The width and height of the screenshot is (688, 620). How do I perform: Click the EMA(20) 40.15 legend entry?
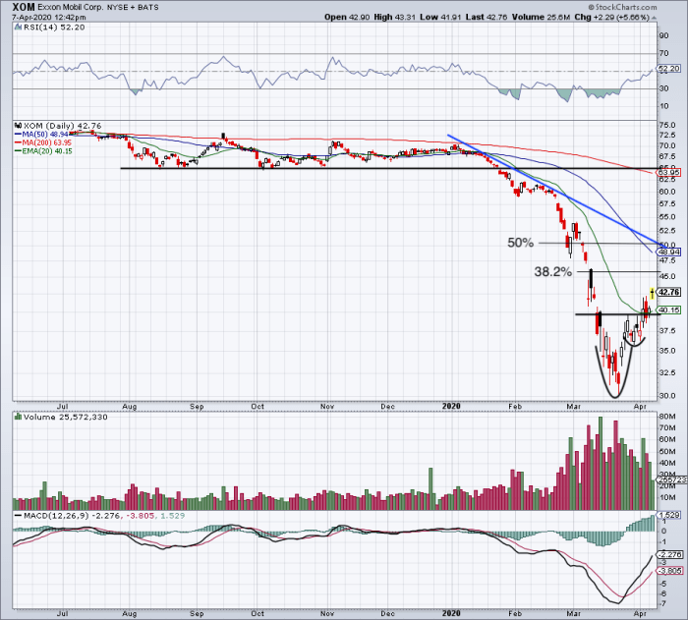(44, 151)
